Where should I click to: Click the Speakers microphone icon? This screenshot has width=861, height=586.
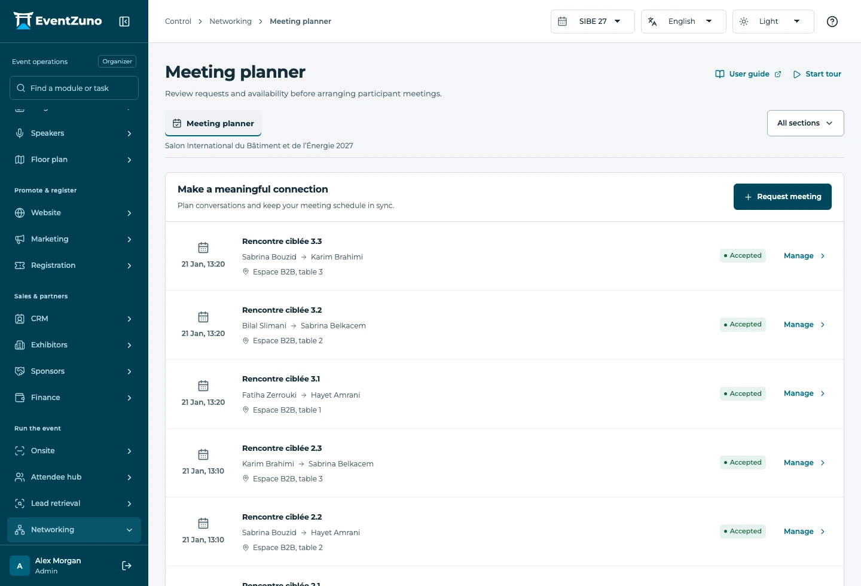[20, 133]
